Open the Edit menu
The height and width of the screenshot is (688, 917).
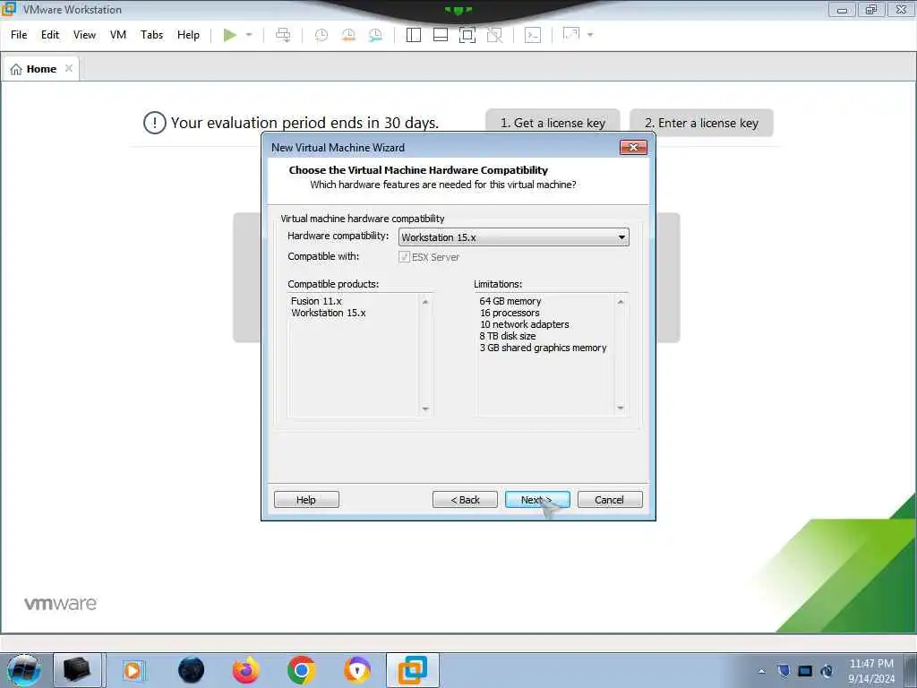click(x=50, y=35)
